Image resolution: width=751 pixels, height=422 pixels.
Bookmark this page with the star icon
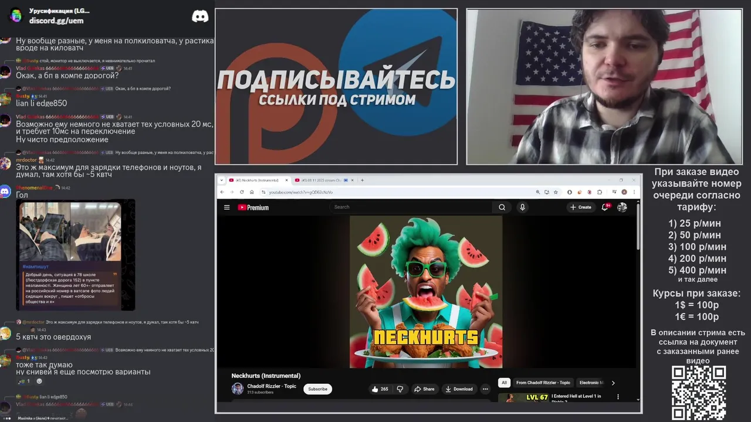556,192
